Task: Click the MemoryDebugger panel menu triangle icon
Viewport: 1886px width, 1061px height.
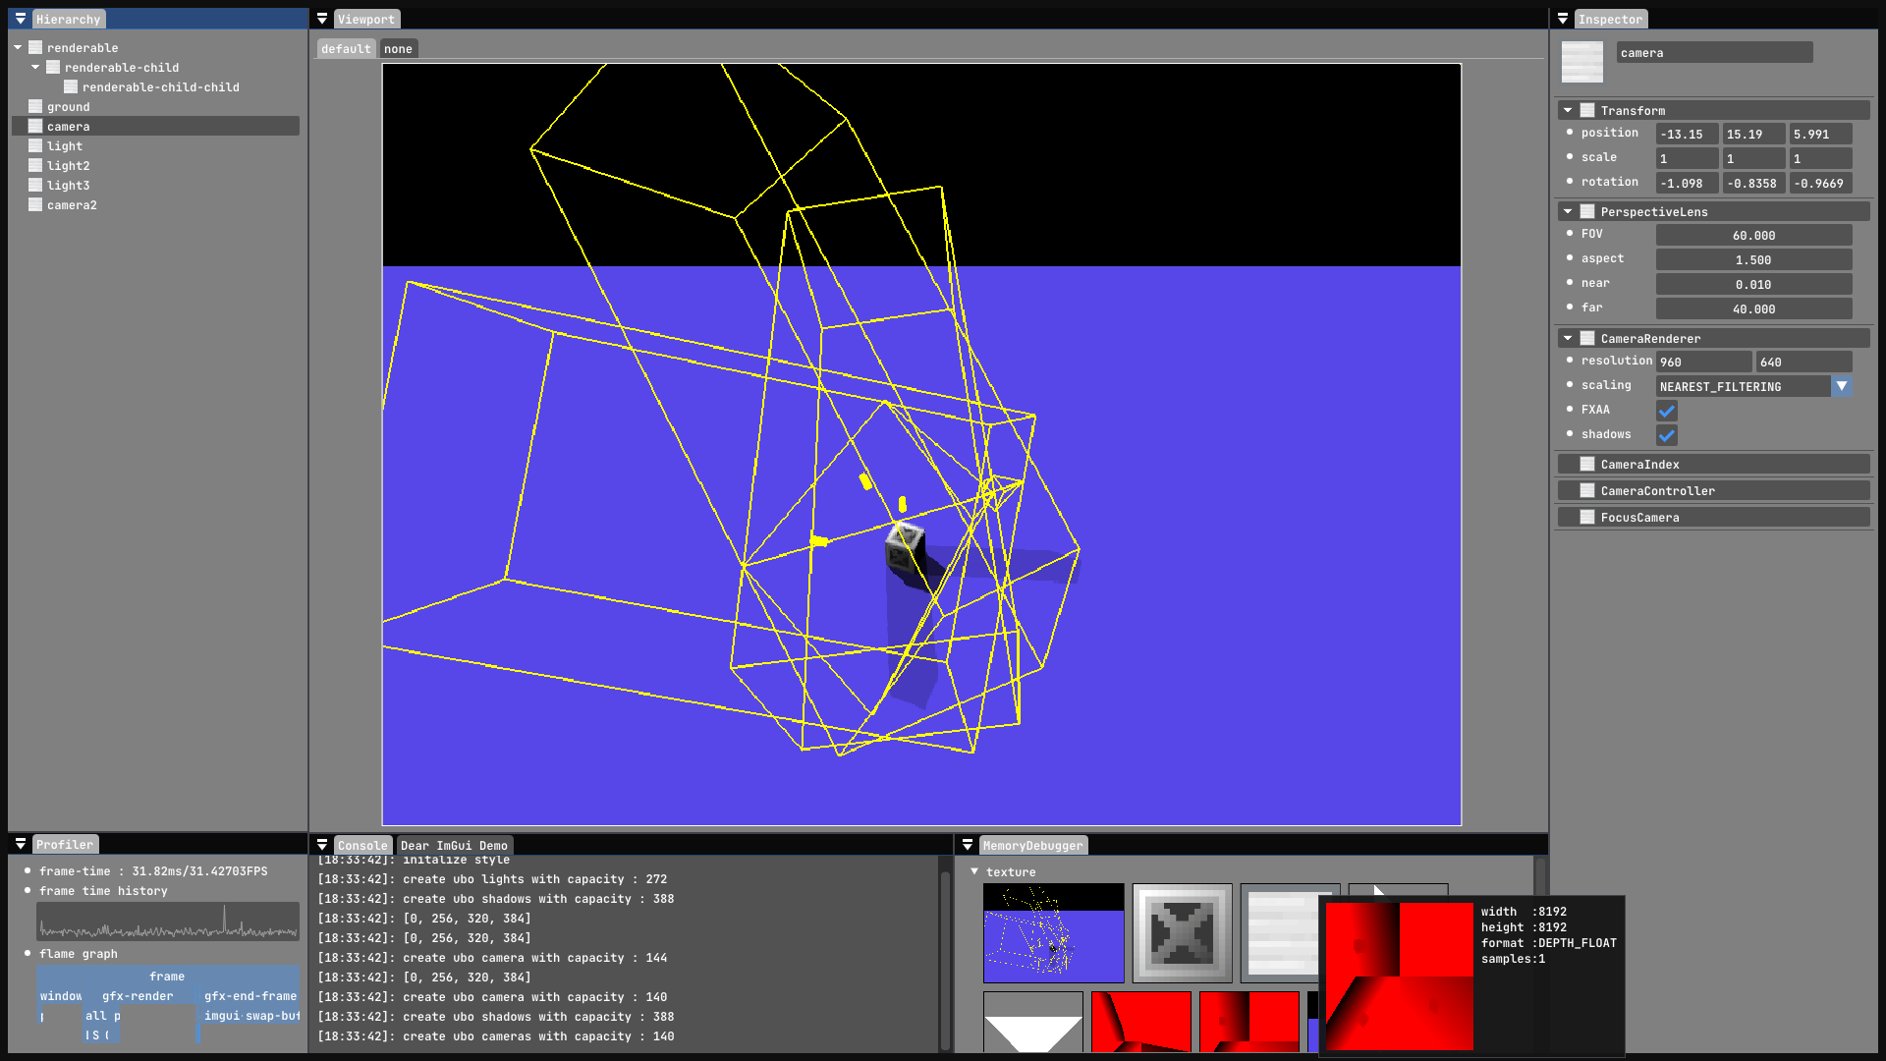Action: [x=968, y=845]
